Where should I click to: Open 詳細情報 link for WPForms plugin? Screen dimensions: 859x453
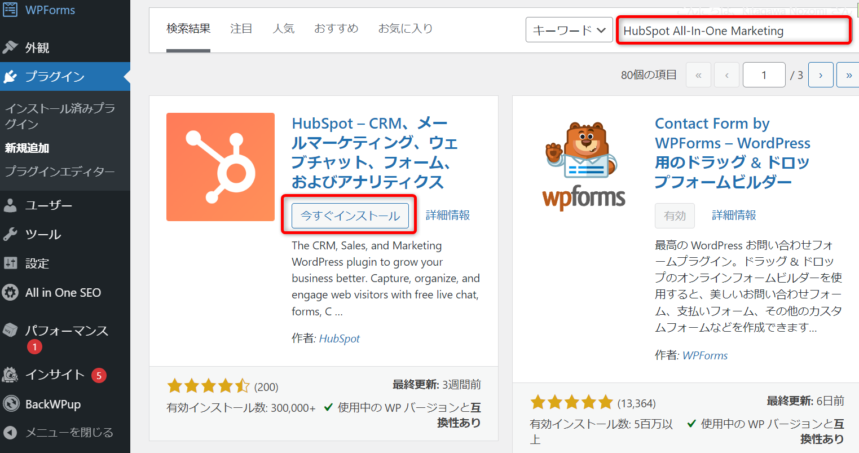pos(734,215)
